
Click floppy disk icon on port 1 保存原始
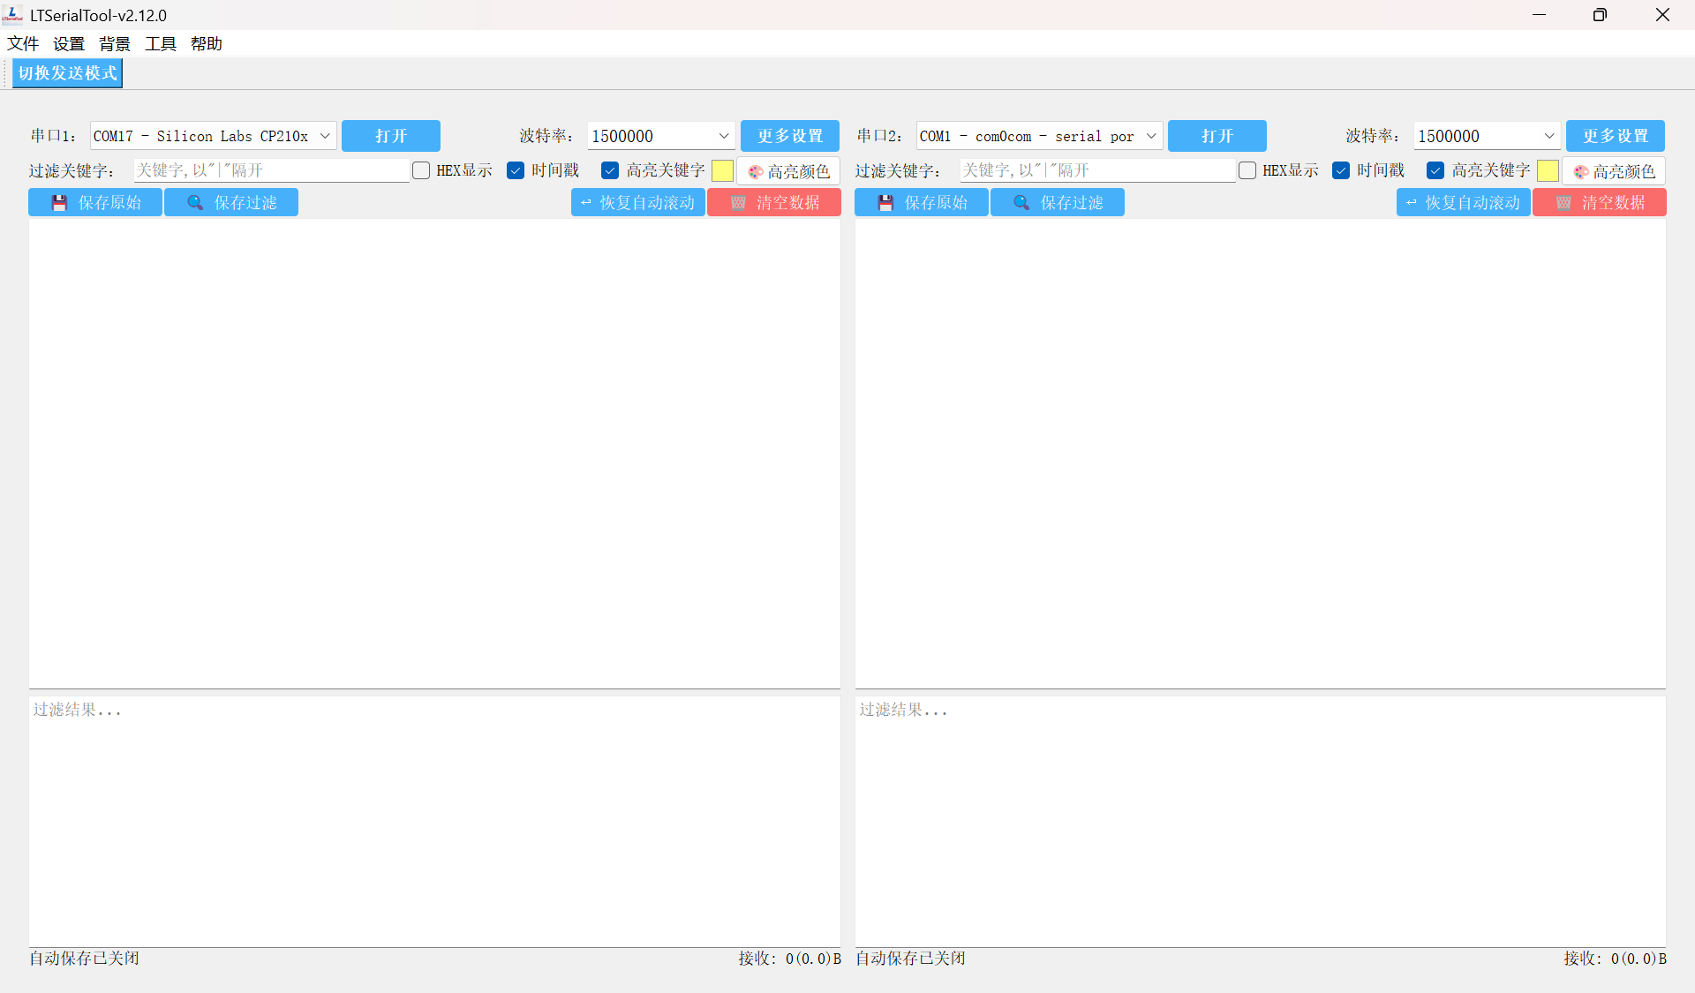(x=59, y=203)
